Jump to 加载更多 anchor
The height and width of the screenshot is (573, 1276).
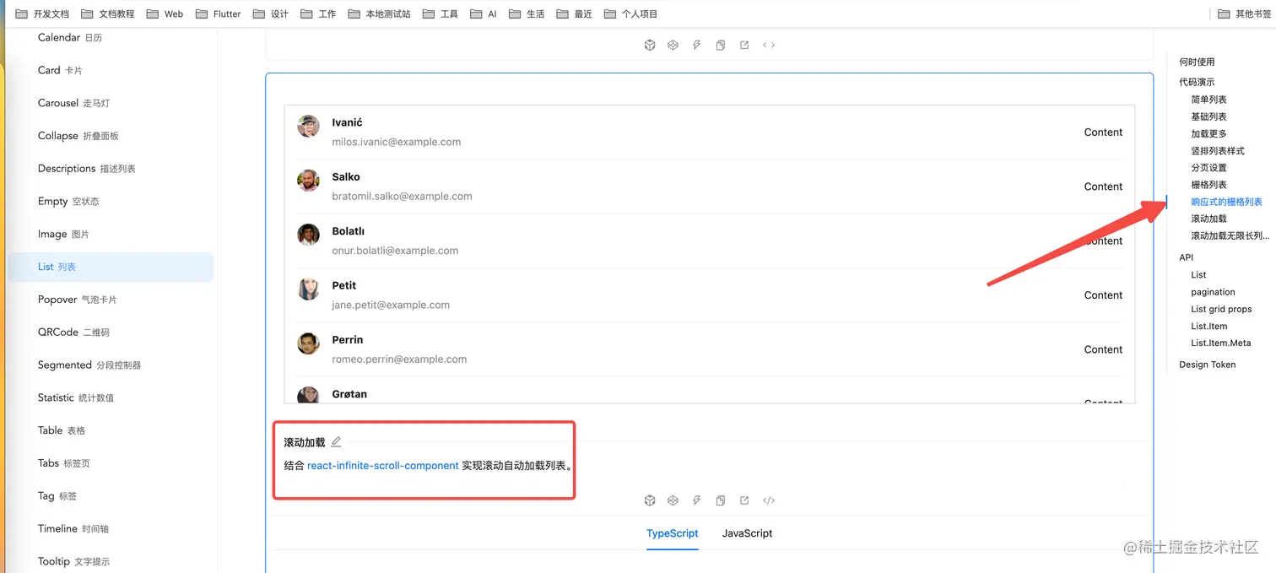pyautogui.click(x=1208, y=133)
